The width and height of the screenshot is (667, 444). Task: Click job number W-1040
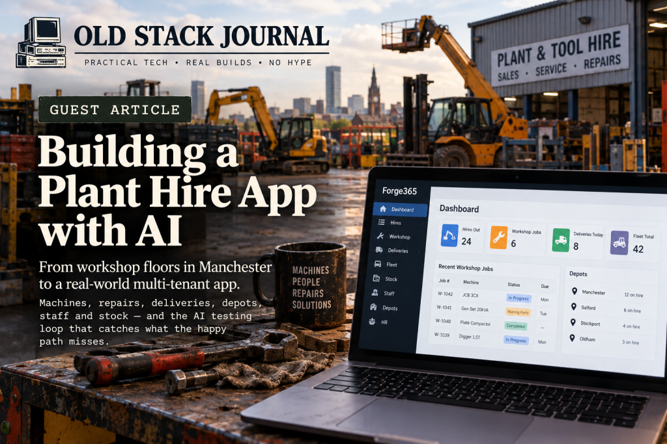[x=443, y=321]
